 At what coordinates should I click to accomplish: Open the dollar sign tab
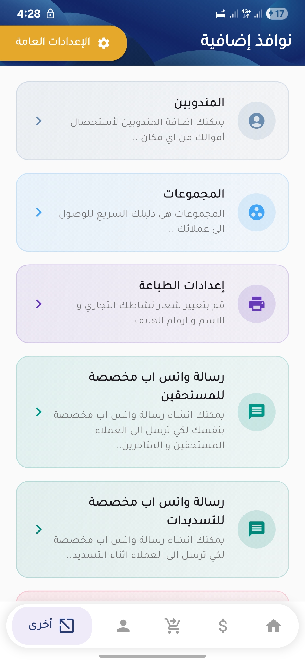pos(223,626)
